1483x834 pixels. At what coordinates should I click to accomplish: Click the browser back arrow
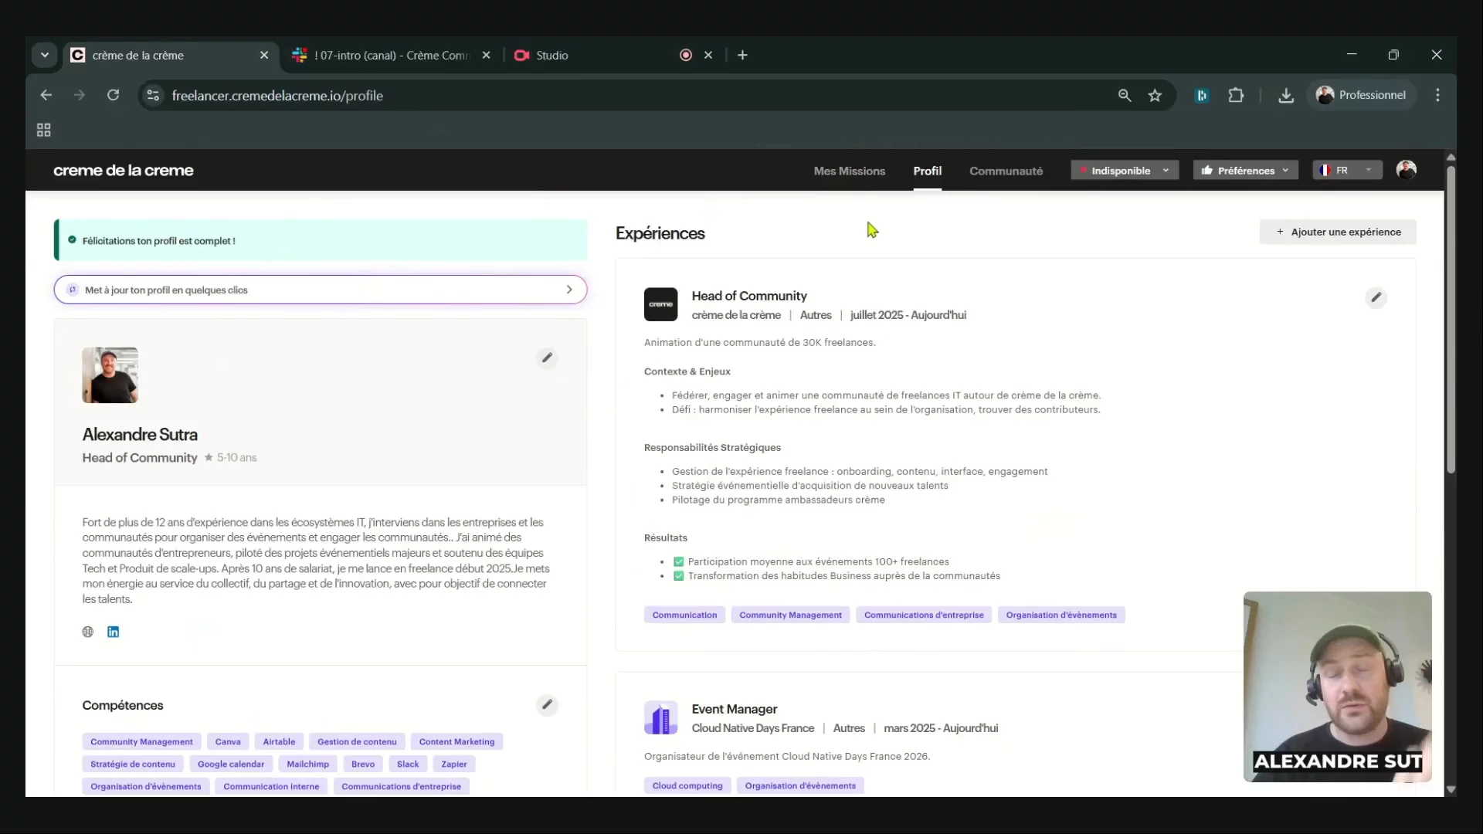click(46, 95)
